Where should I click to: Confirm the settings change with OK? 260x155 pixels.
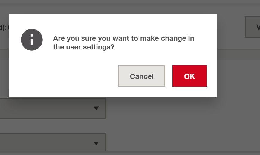click(x=189, y=76)
